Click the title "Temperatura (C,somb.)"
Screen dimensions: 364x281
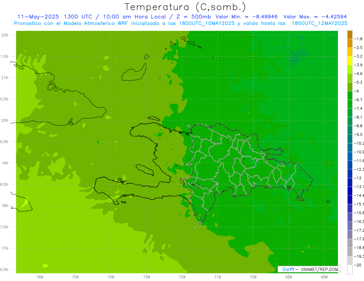pos(185,7)
